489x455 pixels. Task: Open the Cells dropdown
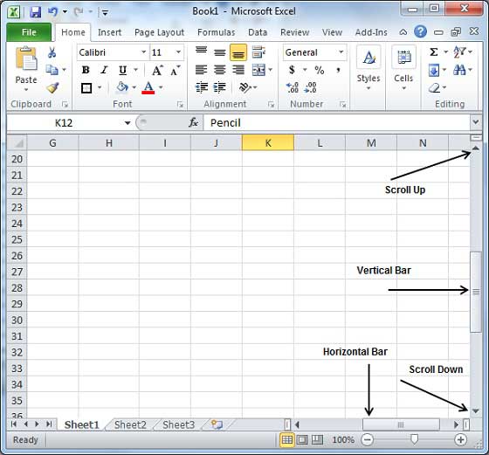point(403,68)
